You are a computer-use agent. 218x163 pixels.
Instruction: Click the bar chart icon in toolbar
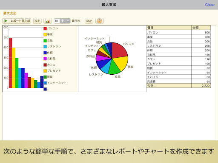(48, 21)
